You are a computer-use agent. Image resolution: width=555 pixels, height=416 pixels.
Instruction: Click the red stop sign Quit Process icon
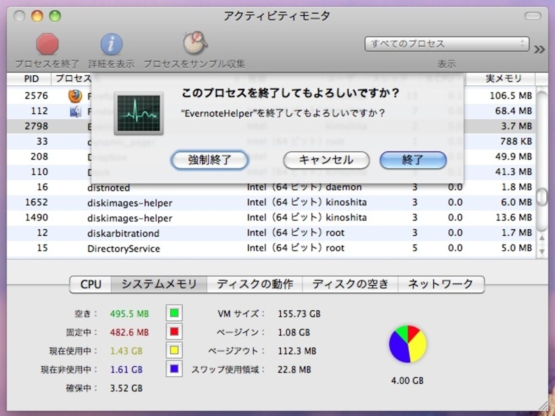click(47, 45)
